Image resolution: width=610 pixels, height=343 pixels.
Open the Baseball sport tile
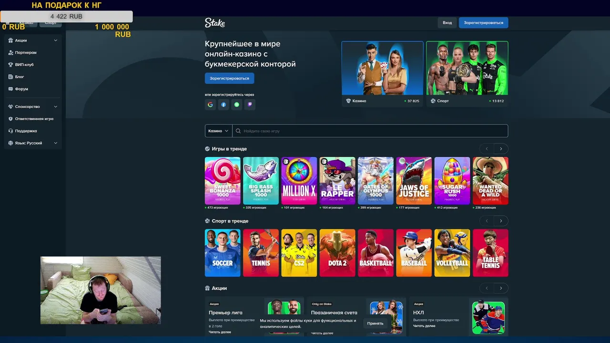point(414,253)
